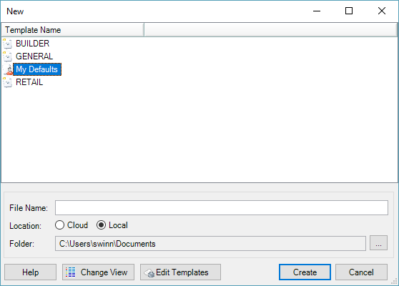The image size is (399, 286).
Task: Click the empty second column header
Action: [x=270, y=30]
